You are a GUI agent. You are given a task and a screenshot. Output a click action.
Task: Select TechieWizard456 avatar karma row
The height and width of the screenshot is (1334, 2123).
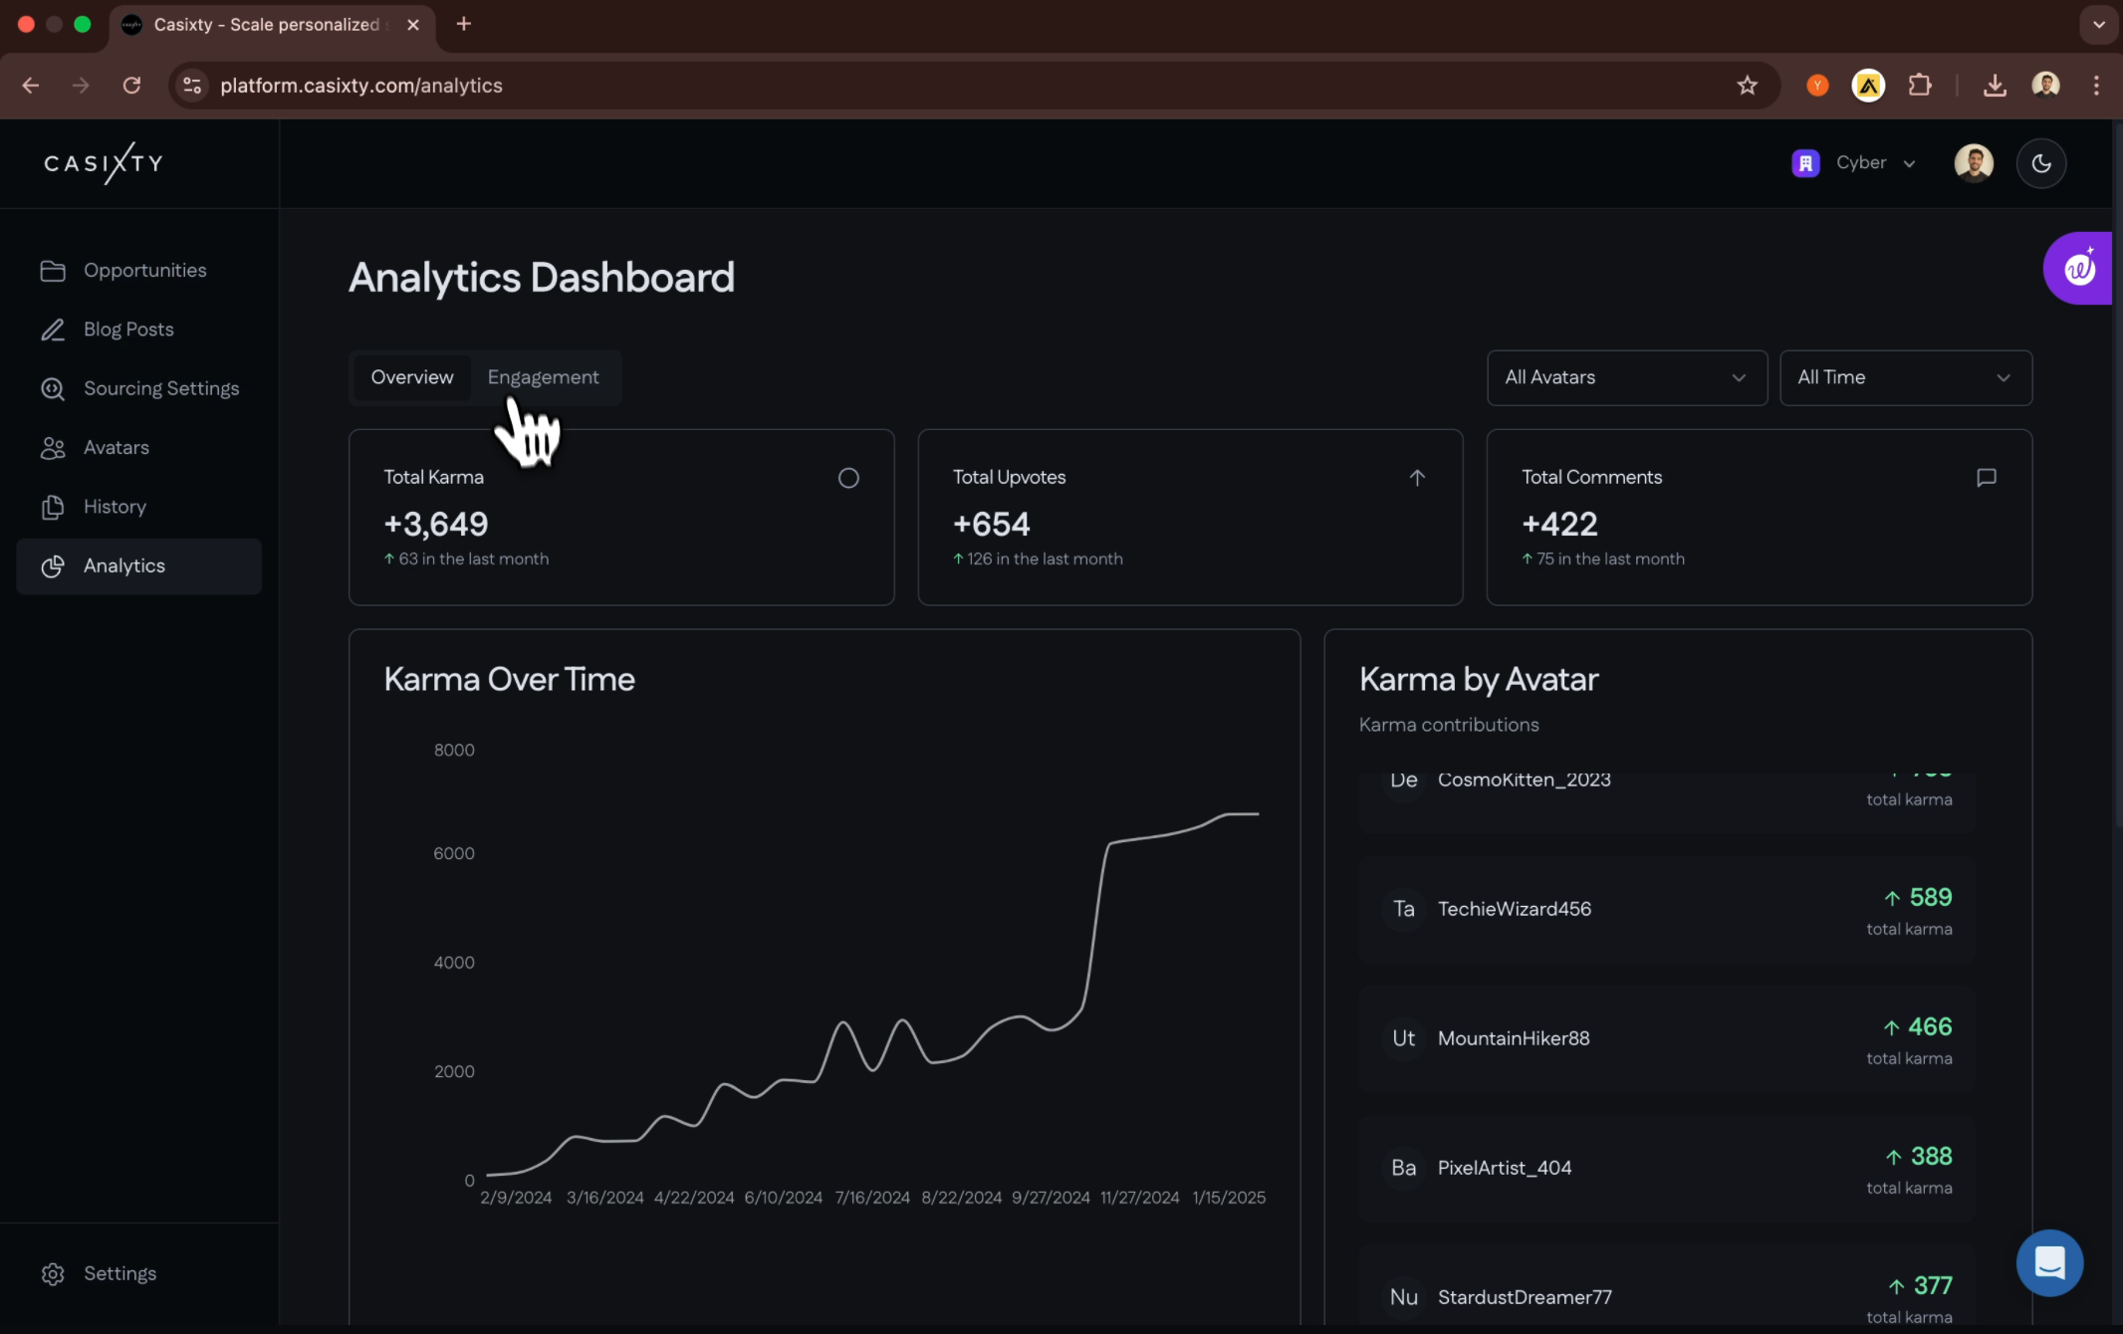click(x=1666, y=910)
